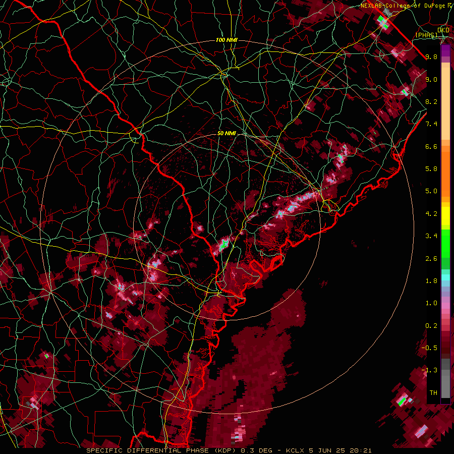The height and width of the screenshot is (454, 454).
Task: Click the 6.6 value on the color scale
Action: (431, 146)
